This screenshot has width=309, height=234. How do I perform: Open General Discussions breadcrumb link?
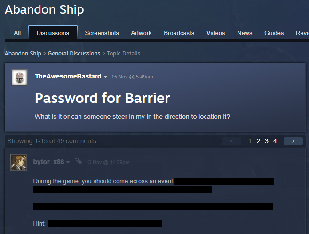coord(74,54)
